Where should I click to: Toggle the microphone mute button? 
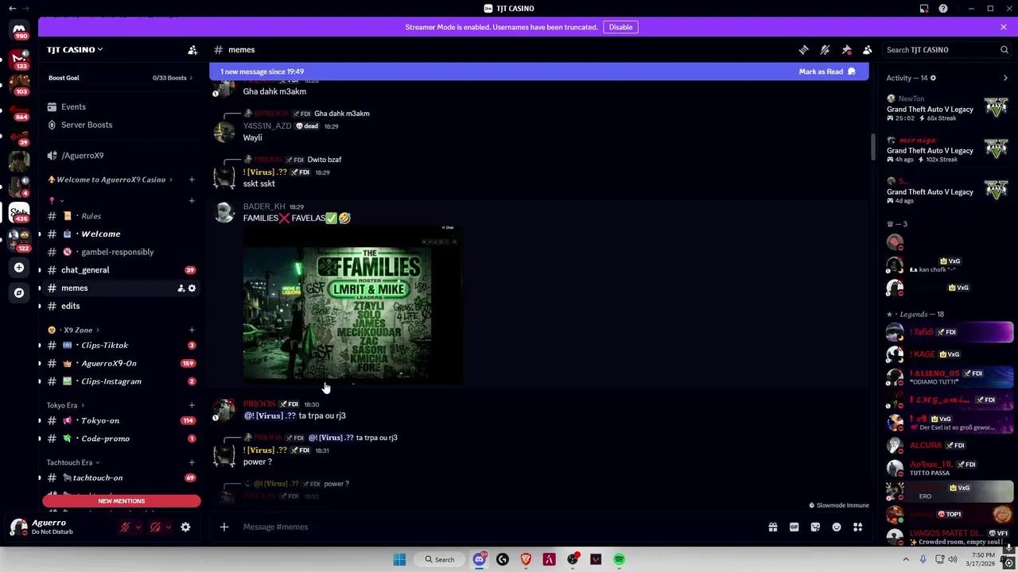click(x=125, y=527)
